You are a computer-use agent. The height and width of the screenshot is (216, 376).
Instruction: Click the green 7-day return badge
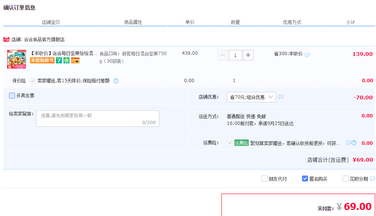59,60
